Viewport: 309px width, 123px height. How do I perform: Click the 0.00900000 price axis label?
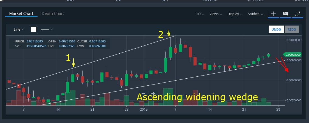tap(294, 60)
